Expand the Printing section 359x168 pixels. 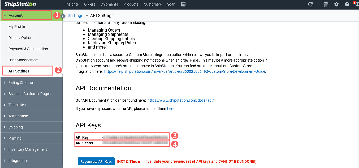tap(32, 138)
